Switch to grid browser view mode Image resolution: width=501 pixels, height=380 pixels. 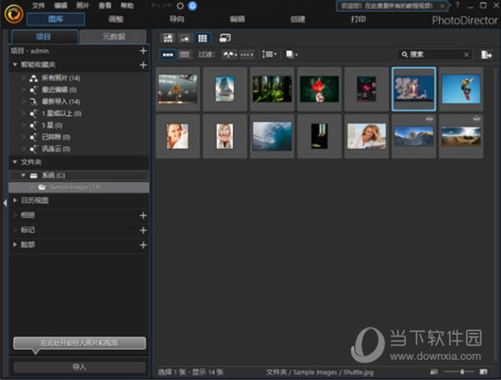pos(203,38)
